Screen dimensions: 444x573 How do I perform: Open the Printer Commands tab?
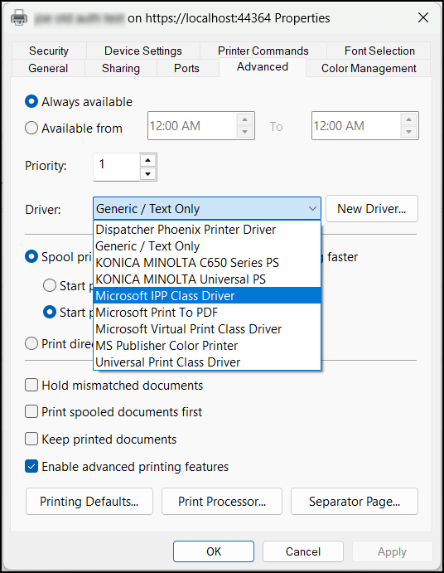tap(263, 51)
